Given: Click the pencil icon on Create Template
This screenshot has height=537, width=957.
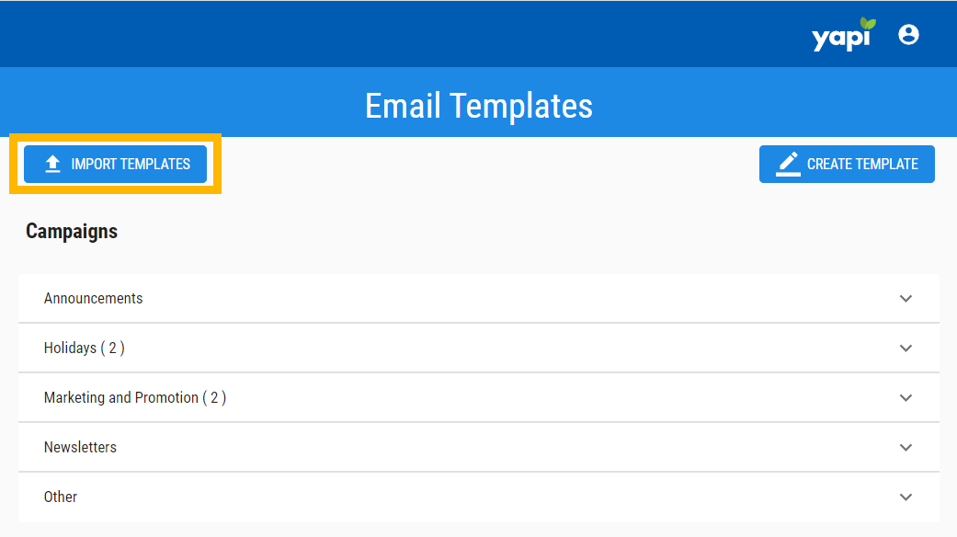Looking at the screenshot, I should 788,164.
